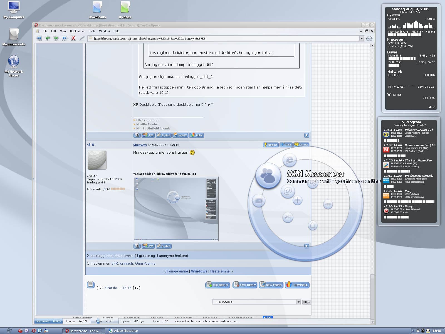Click the sf-R username link

coord(90,145)
